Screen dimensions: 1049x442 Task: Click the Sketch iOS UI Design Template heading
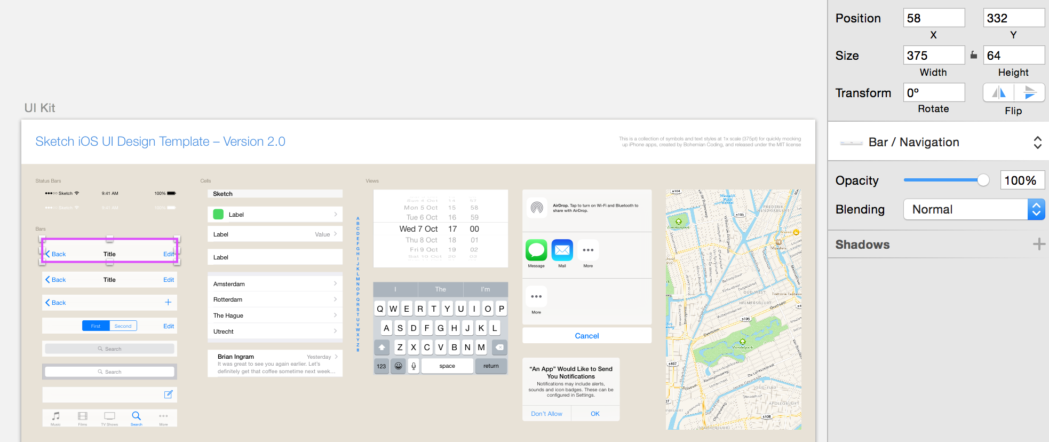(160, 141)
